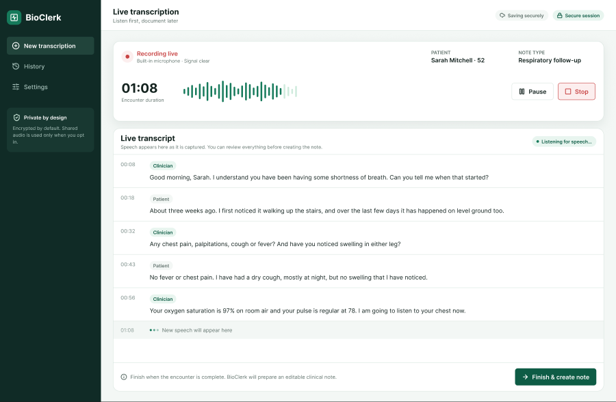Image resolution: width=616 pixels, height=402 pixels.
Task: Click the 00:18 timestamp
Action: pyautogui.click(x=128, y=198)
